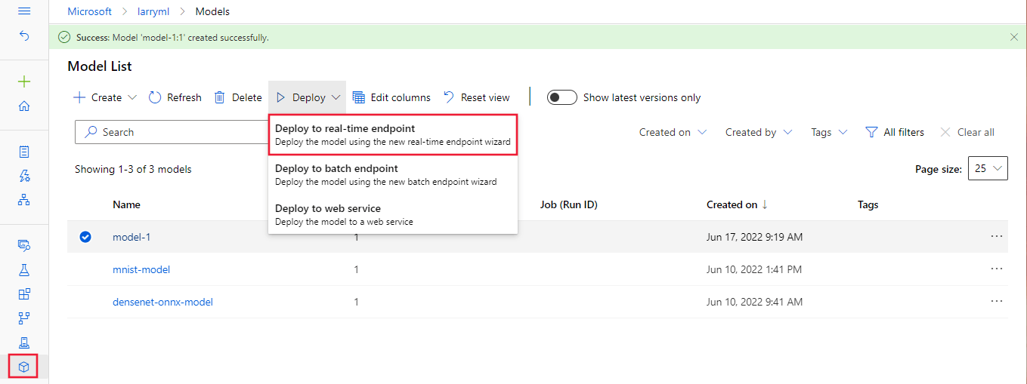Click Clear all filters
This screenshot has width=1027, height=384.
(967, 132)
